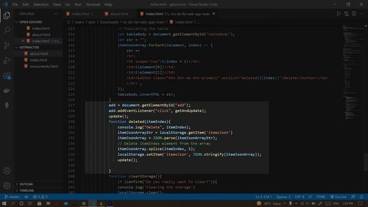This screenshot has width=368, height=207.
Task: Click the Downloads breadcrumb segment
Action: click(109, 22)
